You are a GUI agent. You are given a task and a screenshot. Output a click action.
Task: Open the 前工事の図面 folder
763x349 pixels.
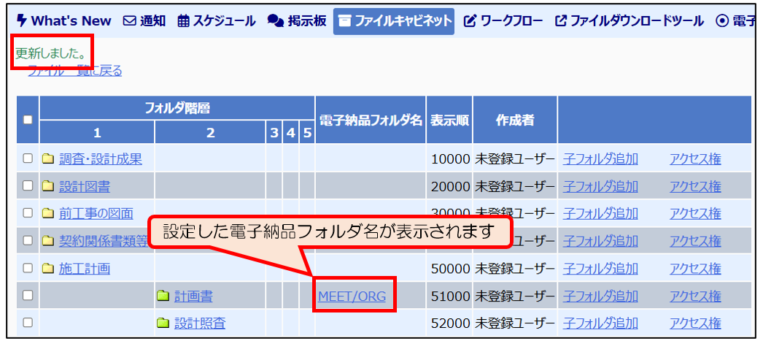coord(96,213)
